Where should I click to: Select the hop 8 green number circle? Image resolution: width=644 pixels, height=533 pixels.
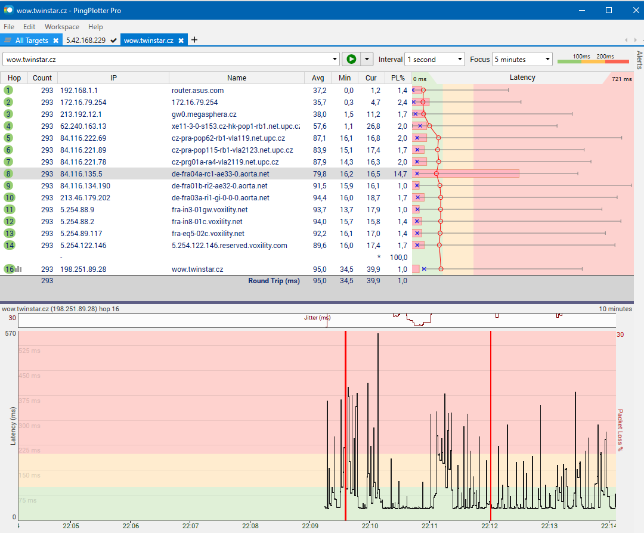point(8,174)
